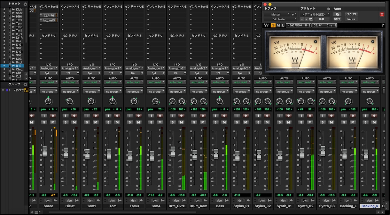390x215 pixels.
Task: Select Snar in track list
Action: [19, 13]
